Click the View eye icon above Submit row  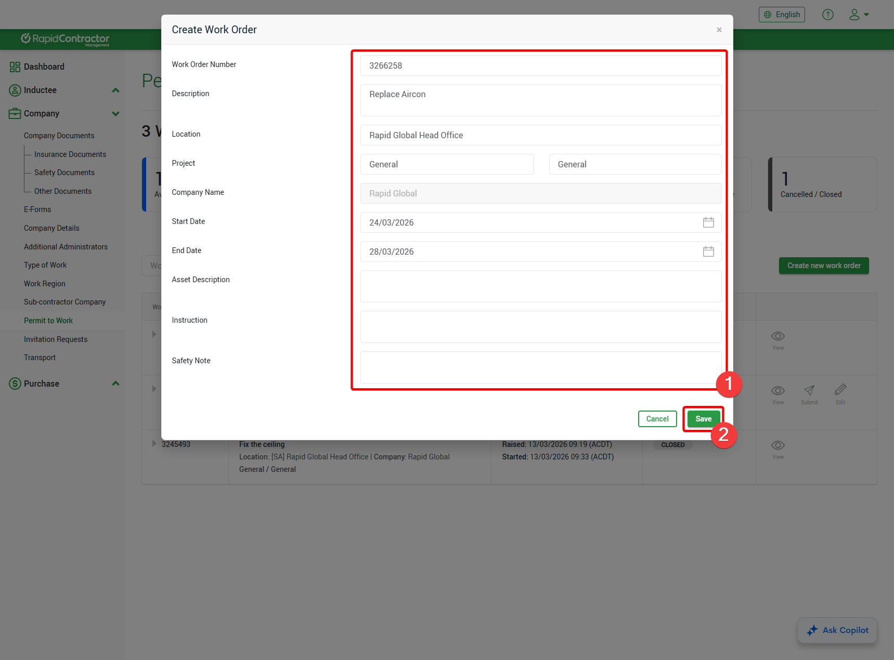pyautogui.click(x=778, y=336)
